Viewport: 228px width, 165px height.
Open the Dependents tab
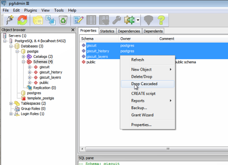(153, 31)
